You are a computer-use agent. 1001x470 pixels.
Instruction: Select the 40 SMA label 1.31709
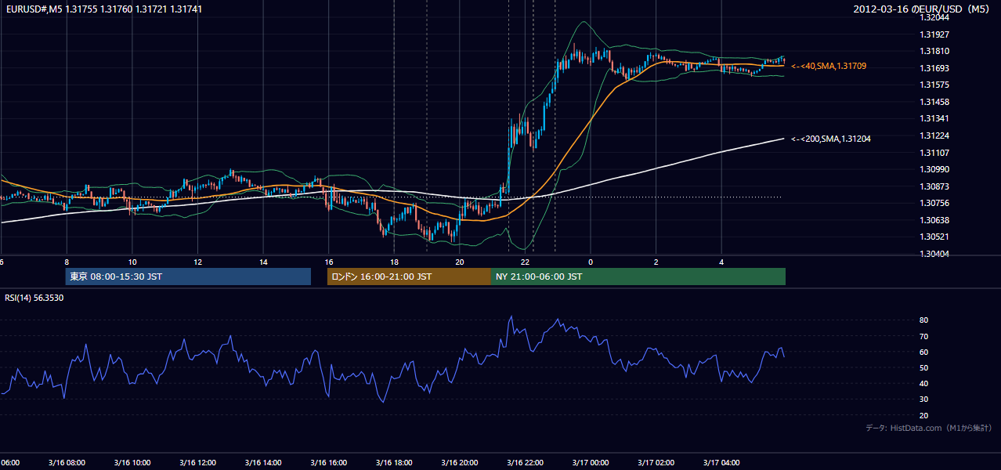(829, 67)
